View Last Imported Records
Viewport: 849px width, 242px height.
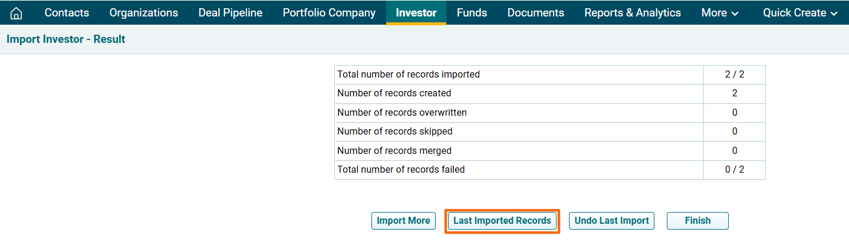502,221
